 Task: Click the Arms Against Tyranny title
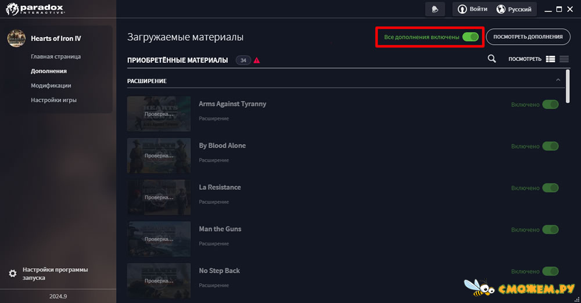[232, 104]
